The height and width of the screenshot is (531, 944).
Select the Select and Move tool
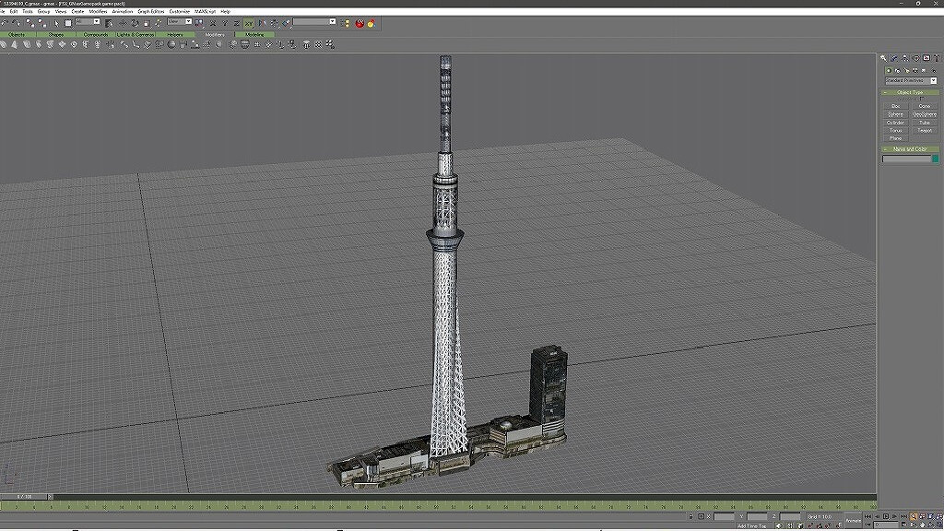123,23
